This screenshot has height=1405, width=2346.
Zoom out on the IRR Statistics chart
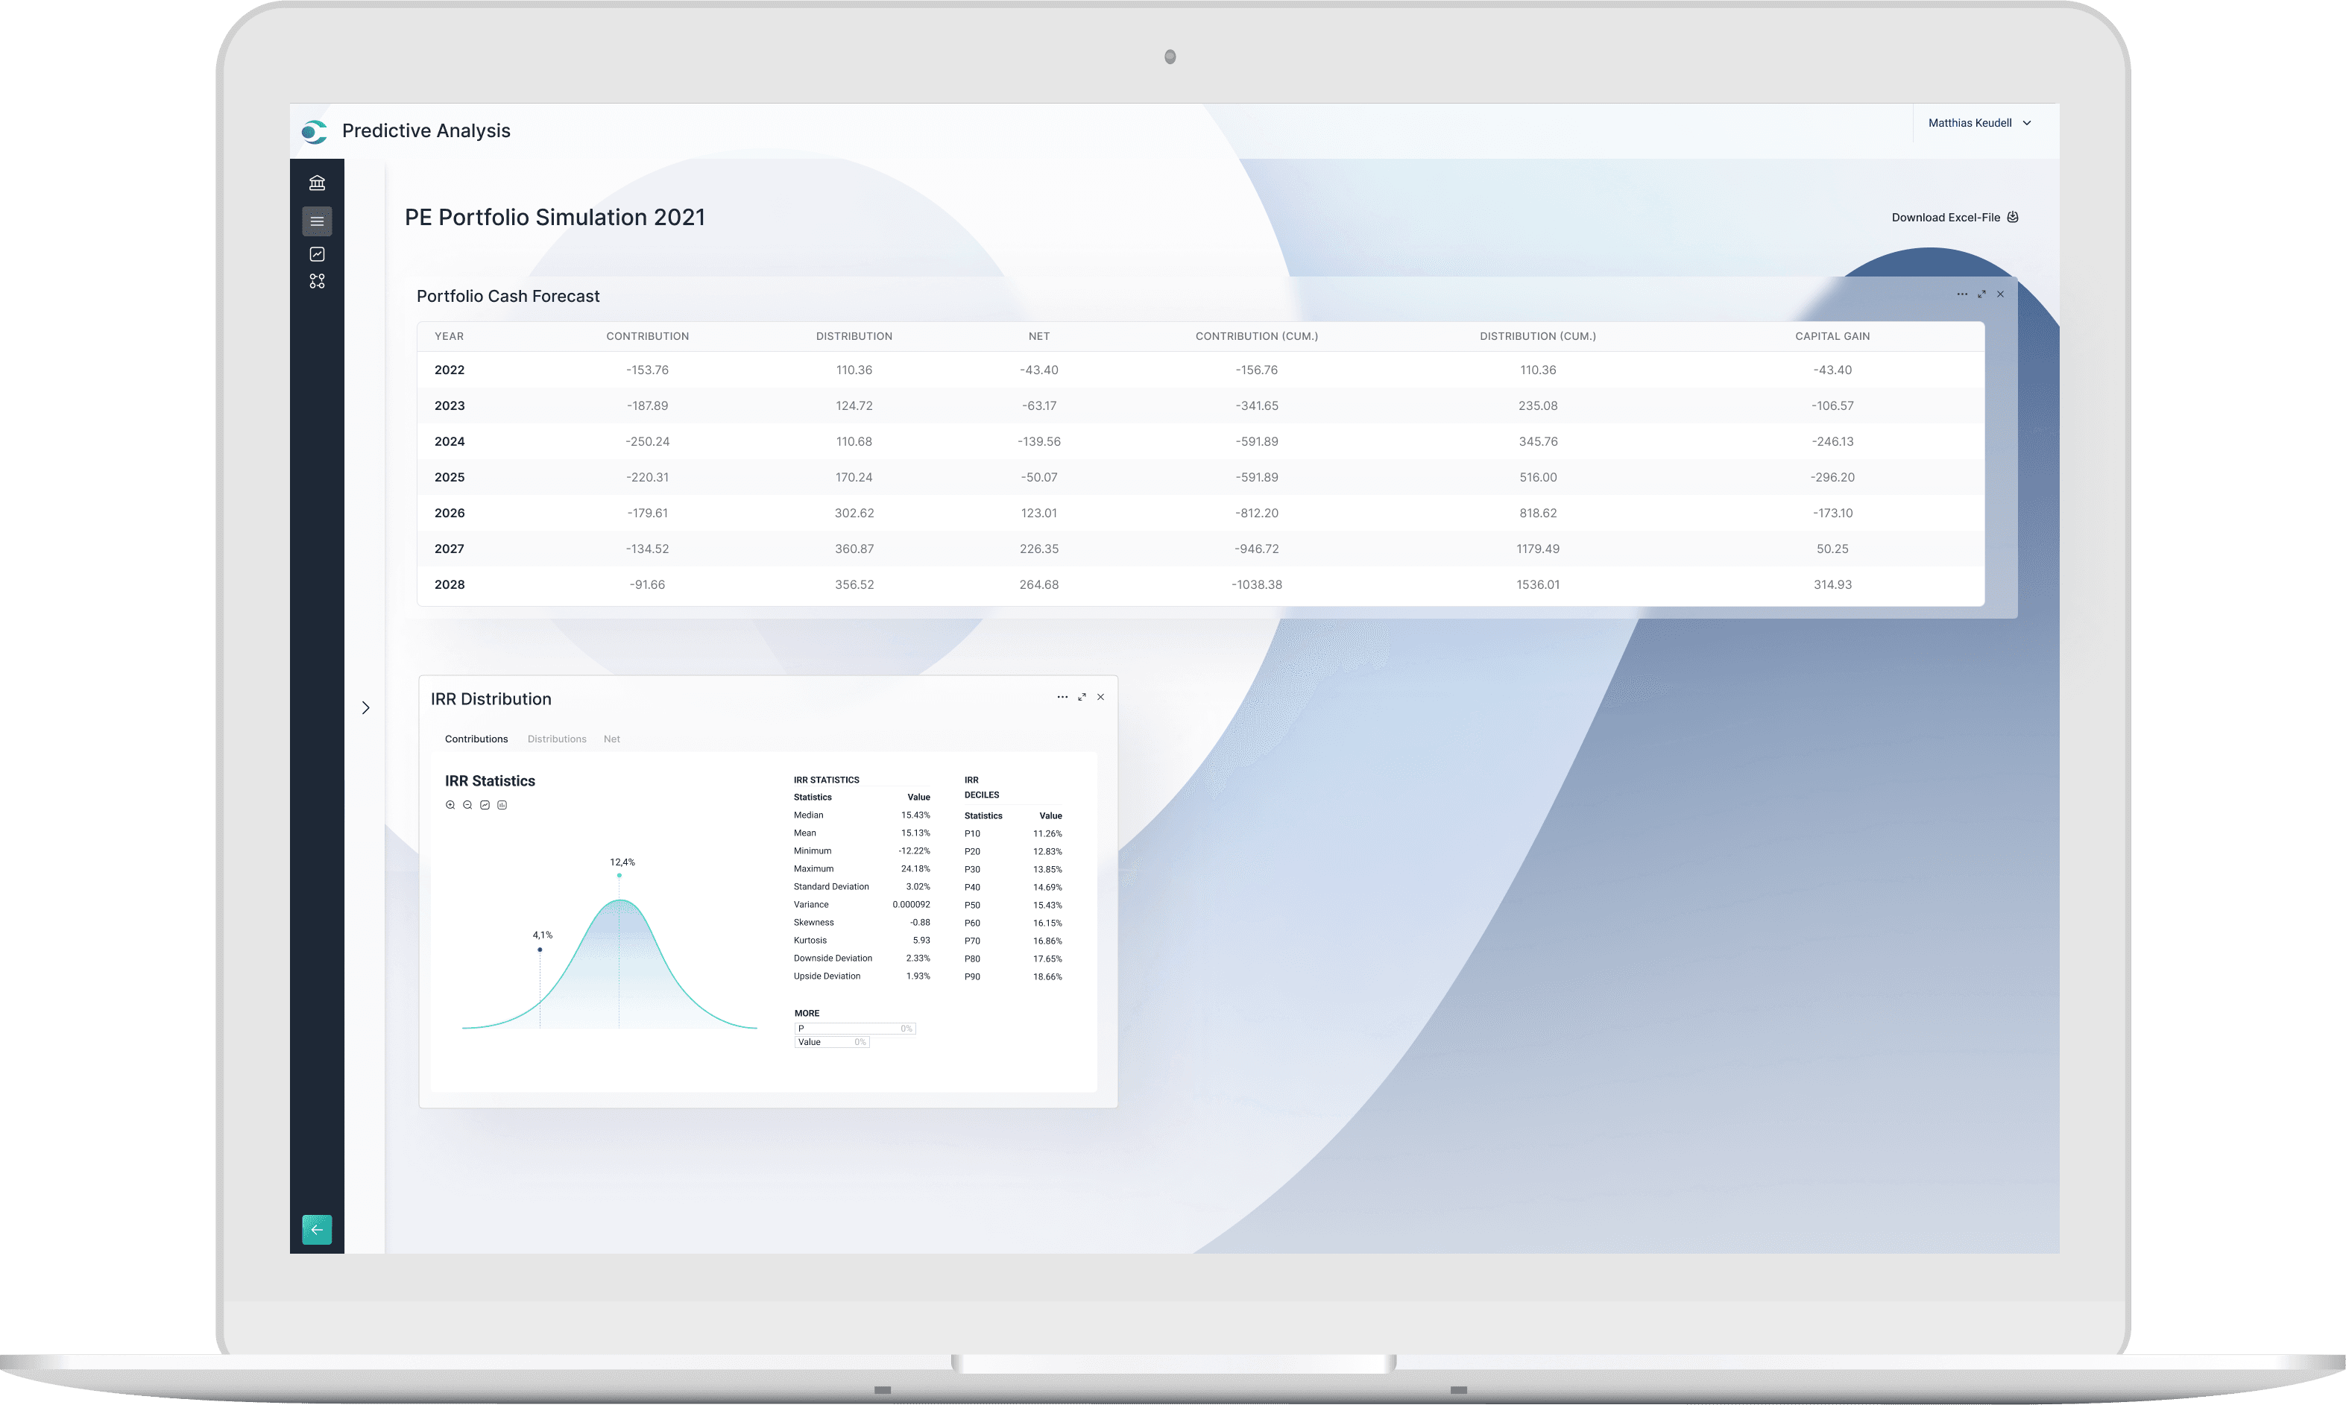(467, 803)
